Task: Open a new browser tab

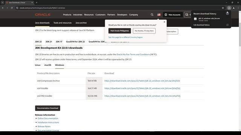Action: 37,3
